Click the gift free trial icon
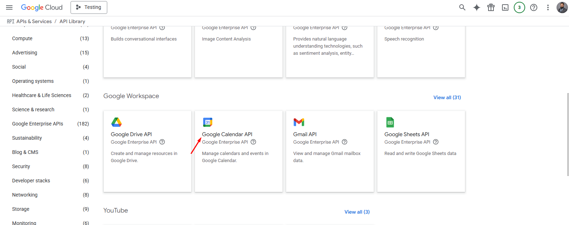 pos(491,7)
